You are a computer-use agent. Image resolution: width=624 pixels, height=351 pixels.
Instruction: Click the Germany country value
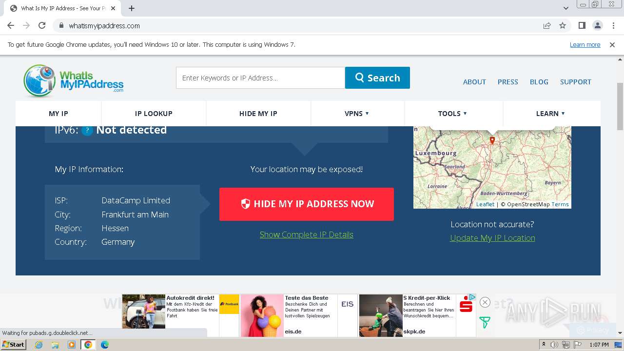(x=118, y=242)
